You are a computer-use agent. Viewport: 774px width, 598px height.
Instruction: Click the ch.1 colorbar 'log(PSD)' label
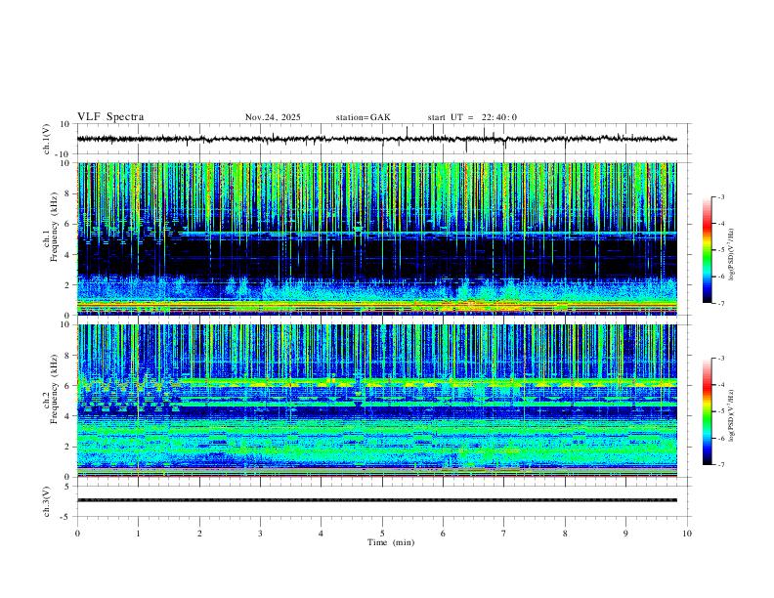pos(731,255)
